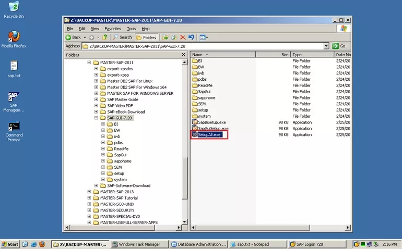Click Internet Explorer quick launch icon
402x249 pixels.
[x=33, y=244]
